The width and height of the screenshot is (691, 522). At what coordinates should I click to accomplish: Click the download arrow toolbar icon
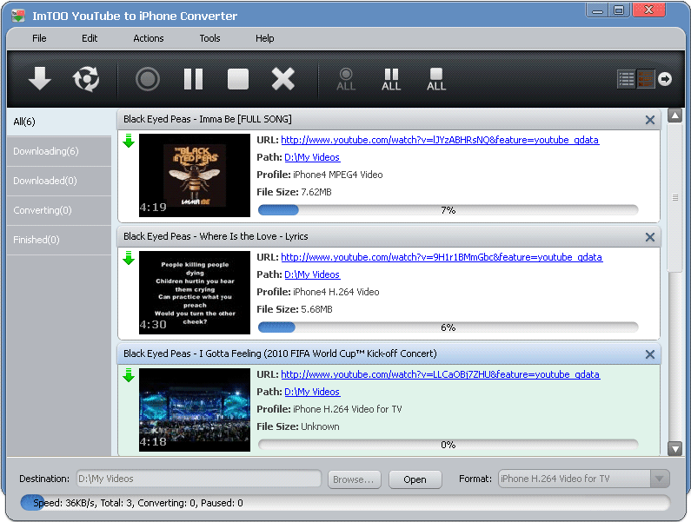tap(40, 80)
